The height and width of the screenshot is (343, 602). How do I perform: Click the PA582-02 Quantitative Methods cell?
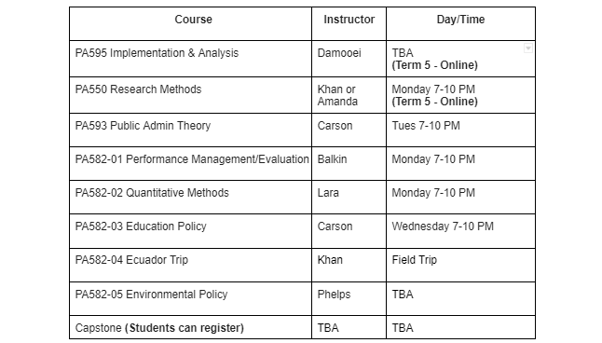[190, 198]
